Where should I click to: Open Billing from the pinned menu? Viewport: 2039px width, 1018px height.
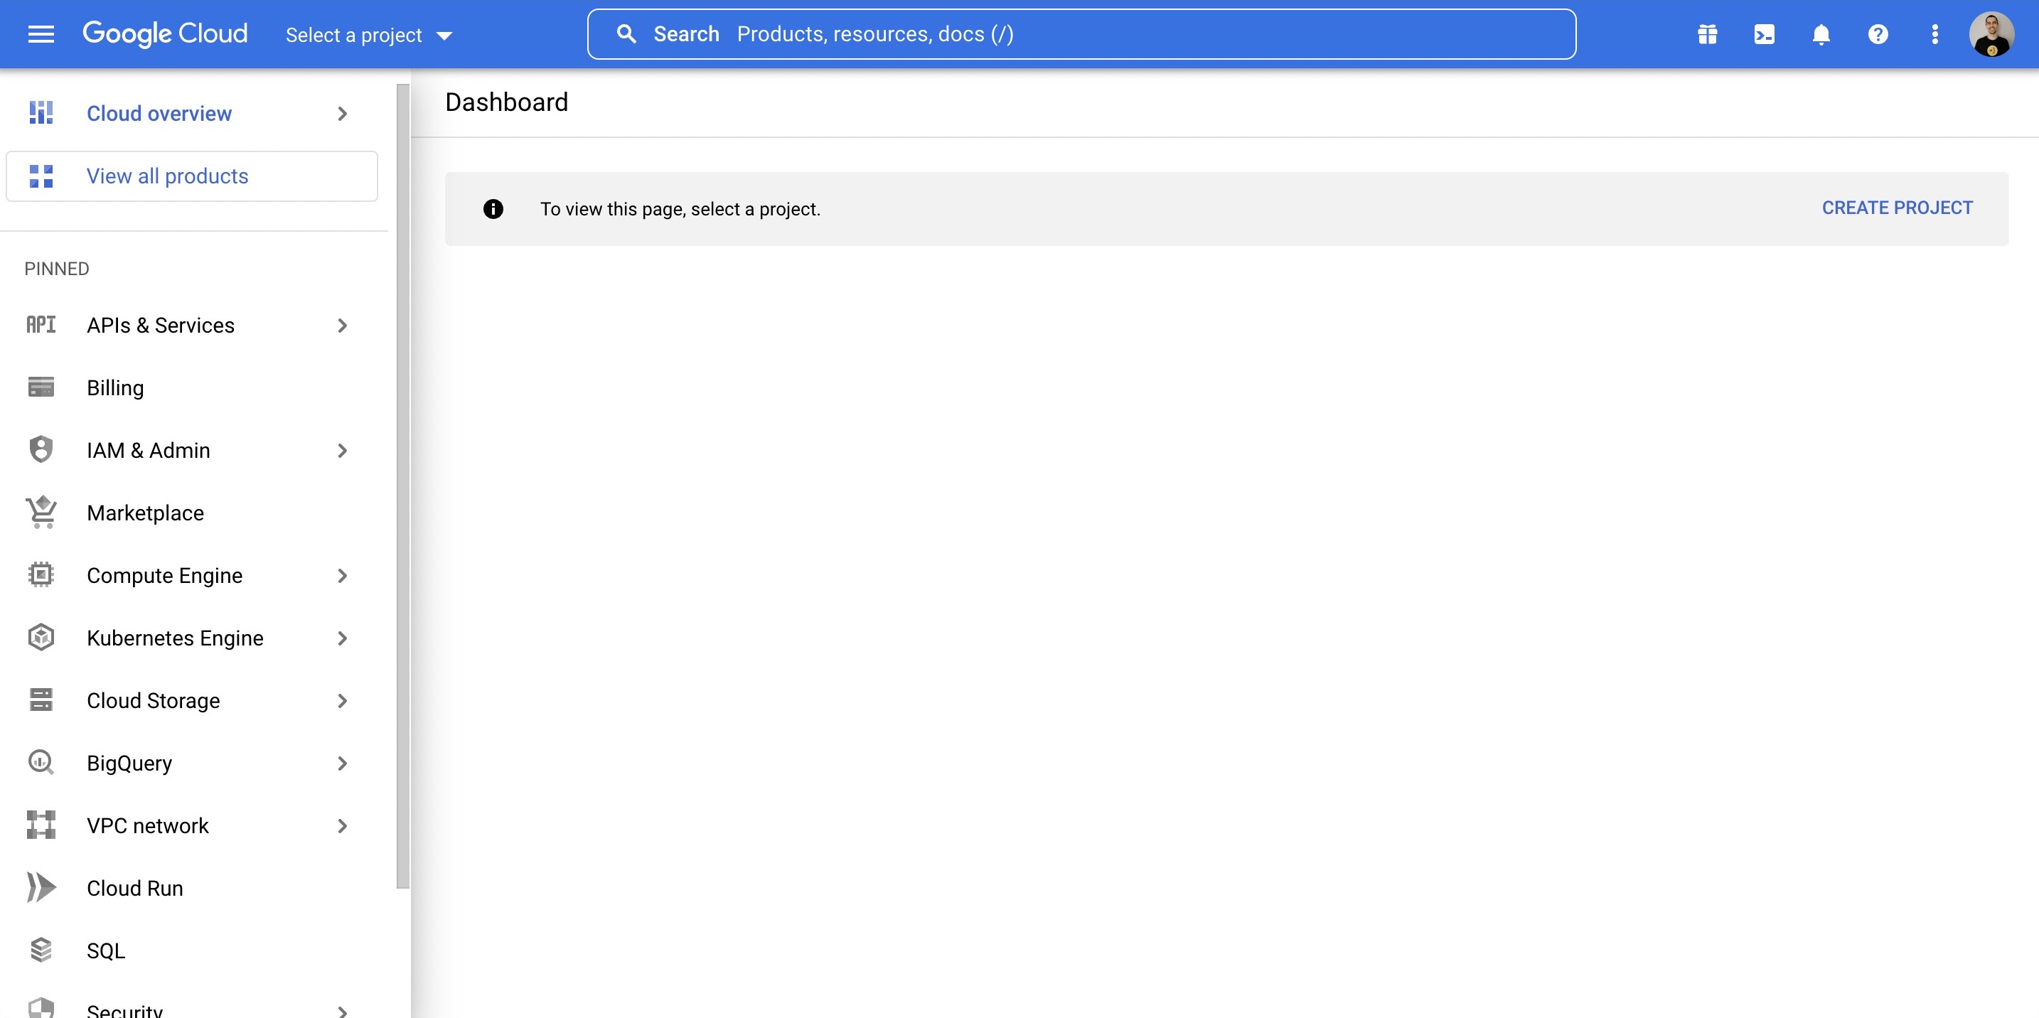[114, 387]
